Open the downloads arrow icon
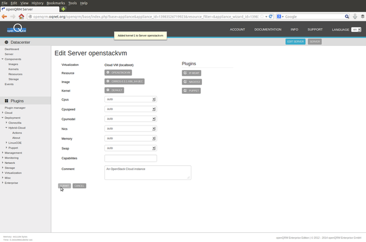Screen dimensions: 366x242 pyautogui.click(x=355, y=16)
